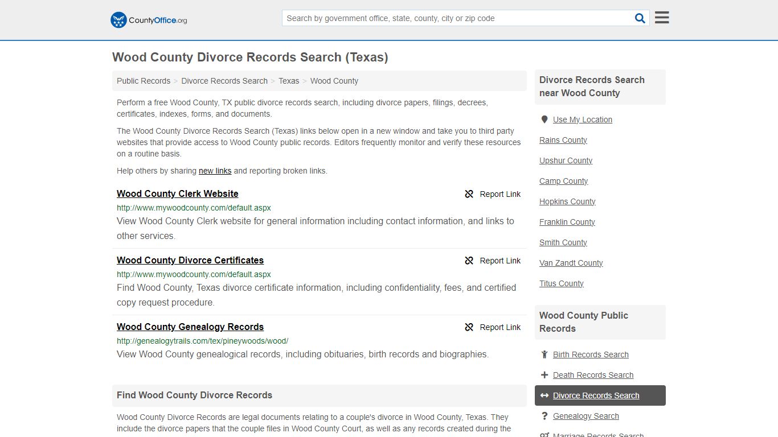Select Franklin County
Screen dimensions: 778x437
(567, 222)
